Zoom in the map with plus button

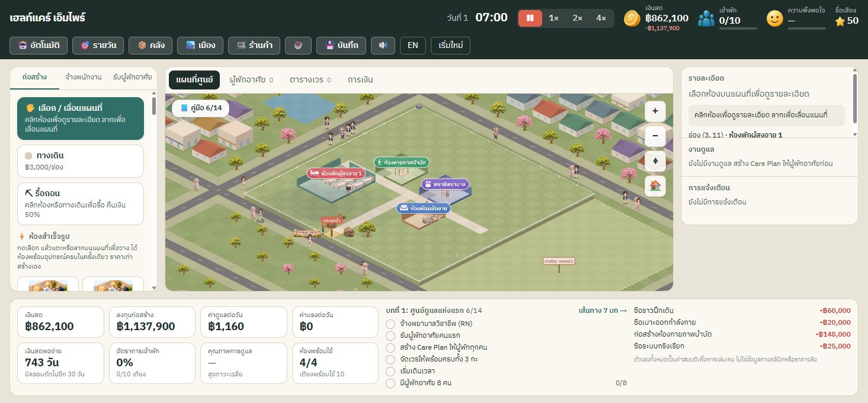[x=655, y=111]
